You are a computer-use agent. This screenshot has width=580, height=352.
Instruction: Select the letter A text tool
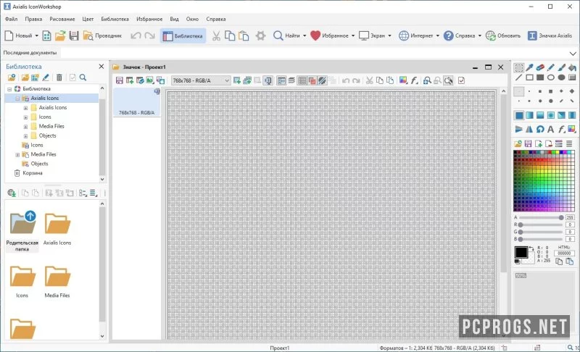550,129
